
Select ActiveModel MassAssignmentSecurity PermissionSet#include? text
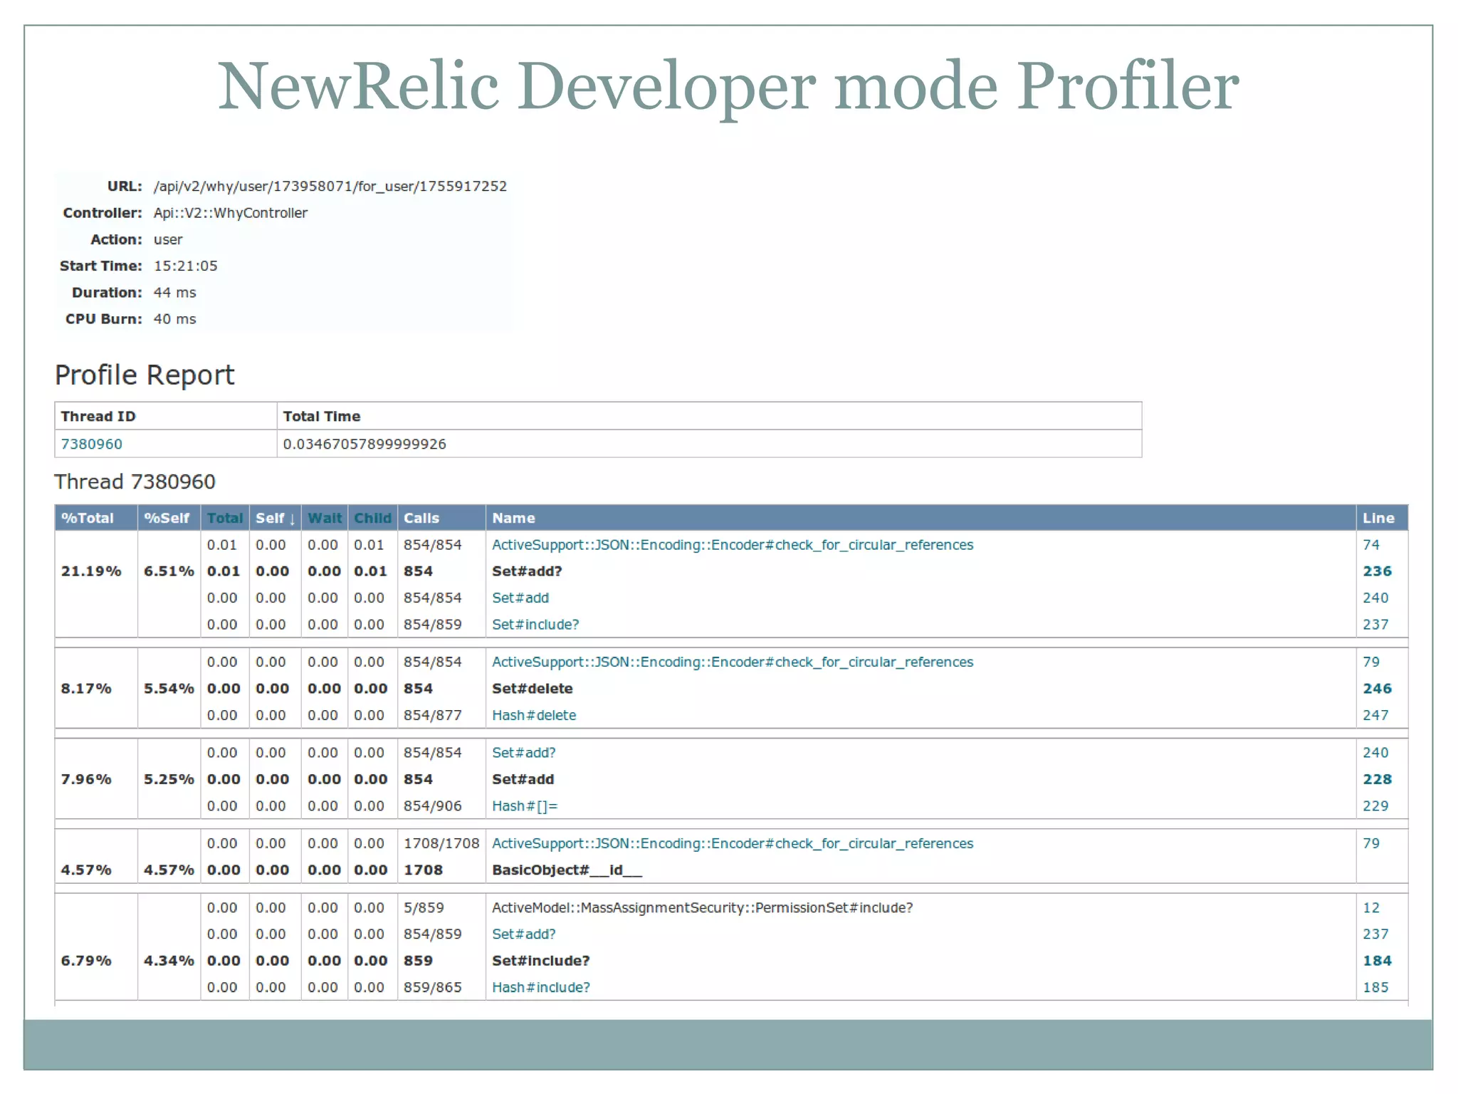point(703,907)
